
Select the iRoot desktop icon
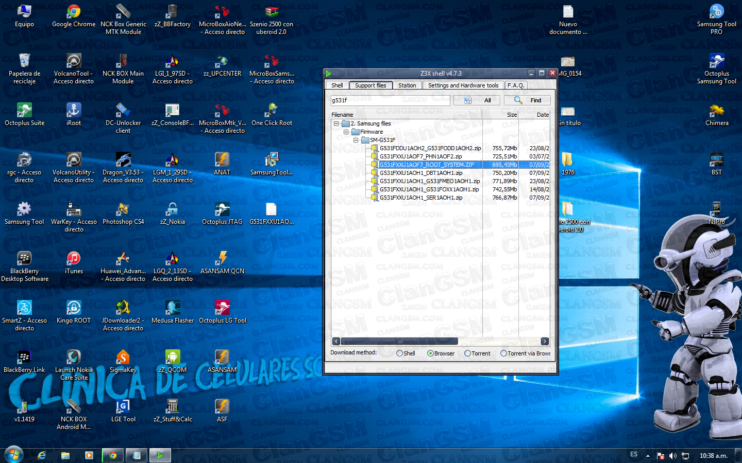tap(74, 114)
